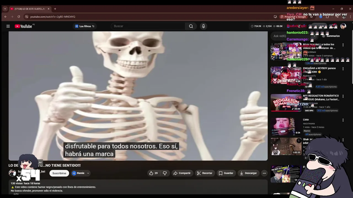The width and height of the screenshot is (353, 198).
Task: Open Mare reacciona video thumbnail
Action: click(x=286, y=51)
